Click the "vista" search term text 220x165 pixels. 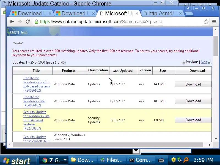coord(18,43)
